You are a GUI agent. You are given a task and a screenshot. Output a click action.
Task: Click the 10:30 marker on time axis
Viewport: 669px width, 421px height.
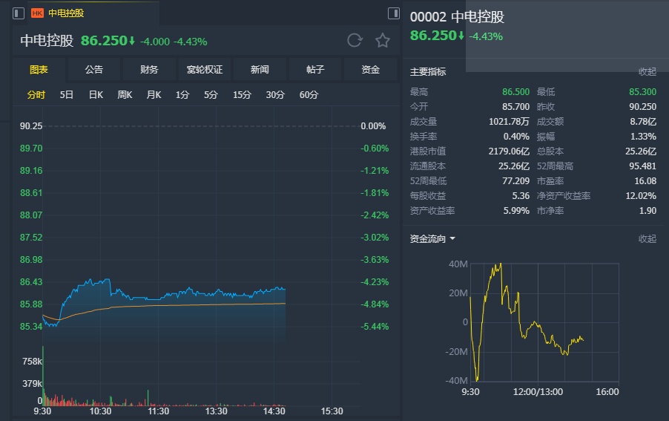[100, 411]
